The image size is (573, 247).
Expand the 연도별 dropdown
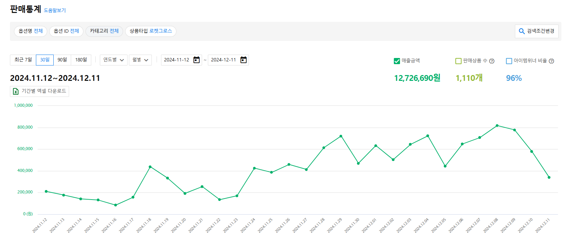click(x=114, y=60)
